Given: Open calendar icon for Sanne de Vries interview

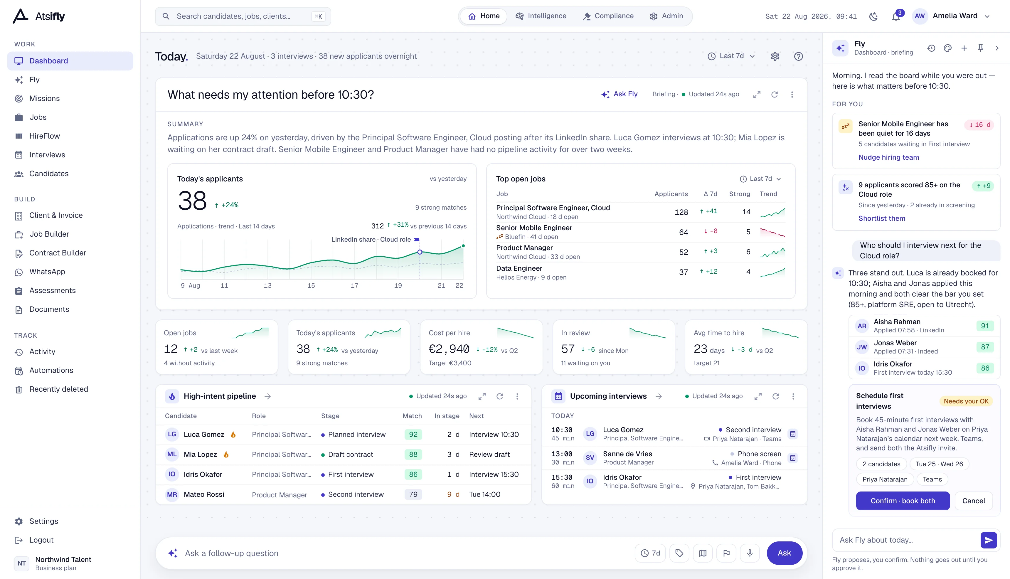Looking at the screenshot, I should (793, 458).
